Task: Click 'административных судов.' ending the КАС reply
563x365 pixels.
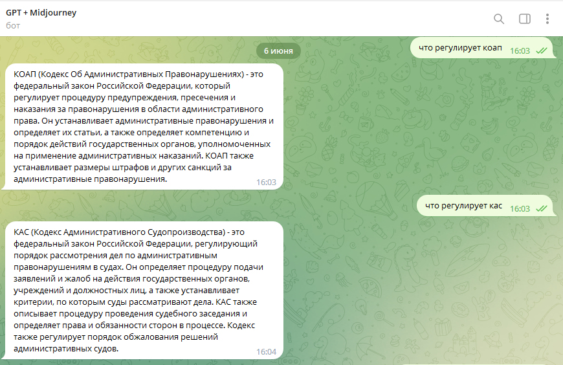Action: click(66, 349)
